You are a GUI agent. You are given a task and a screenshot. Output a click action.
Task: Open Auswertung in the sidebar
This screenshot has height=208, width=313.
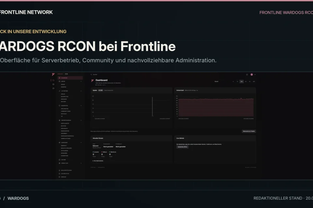65,156
